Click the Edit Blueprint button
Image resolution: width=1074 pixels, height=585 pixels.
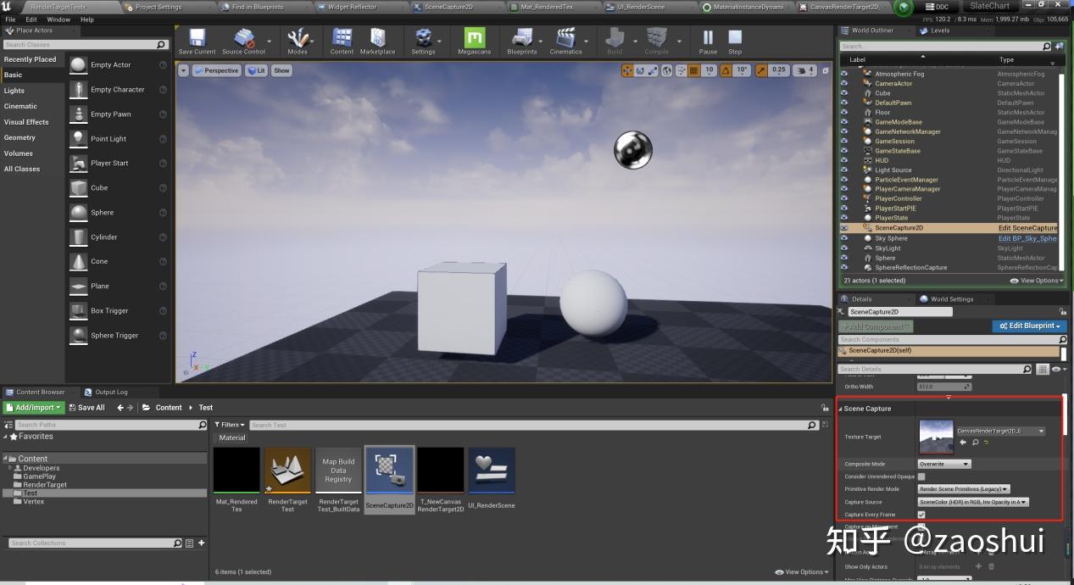1028,326
